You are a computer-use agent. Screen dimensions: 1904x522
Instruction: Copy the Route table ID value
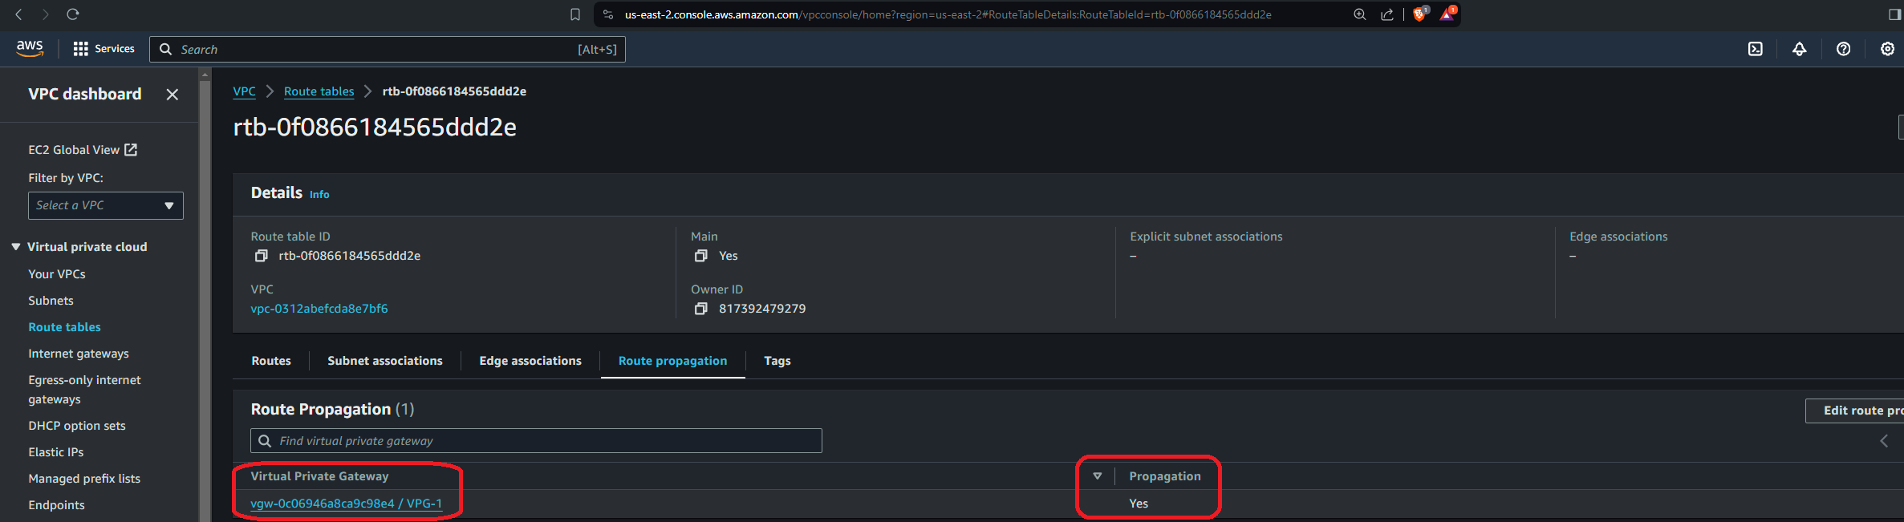point(261,256)
